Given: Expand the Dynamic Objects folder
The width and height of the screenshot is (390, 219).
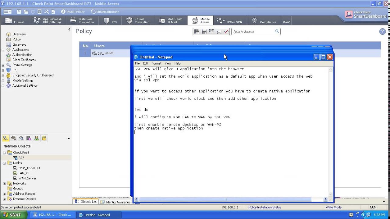Looking at the screenshot, I should (5, 199).
